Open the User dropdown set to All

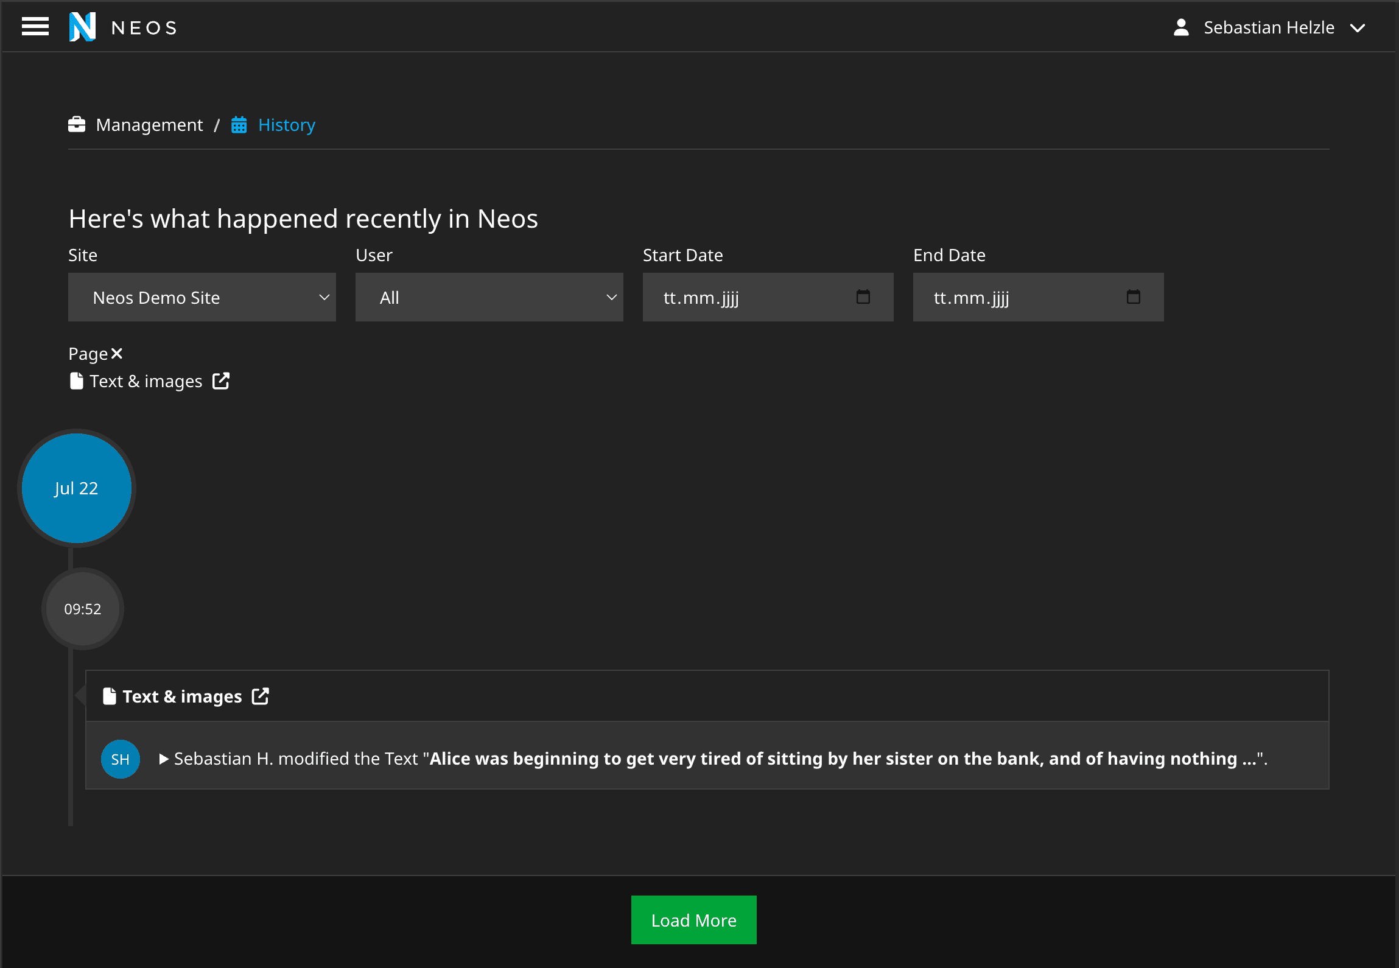point(489,297)
